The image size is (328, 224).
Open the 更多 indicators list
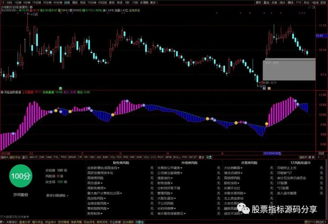click(x=201, y=157)
